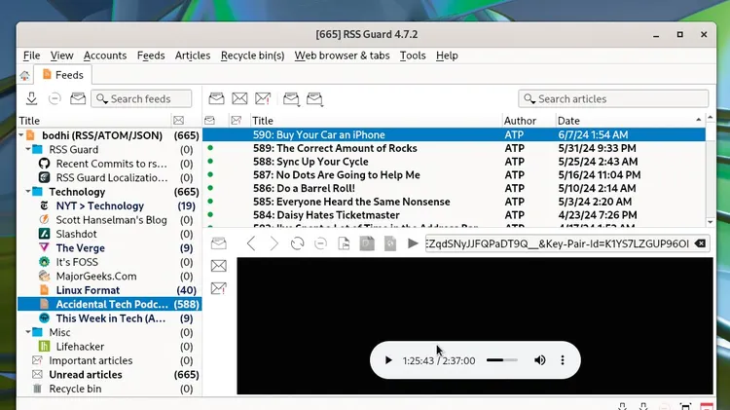Image resolution: width=730 pixels, height=410 pixels.
Task: Expand the Misc folder arrow
Action: pos(27,332)
